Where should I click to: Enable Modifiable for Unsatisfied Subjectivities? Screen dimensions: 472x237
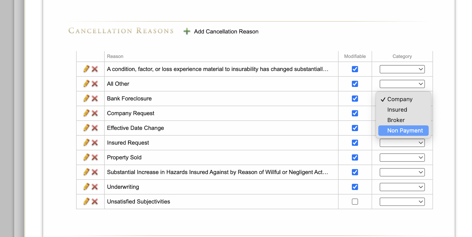click(355, 202)
